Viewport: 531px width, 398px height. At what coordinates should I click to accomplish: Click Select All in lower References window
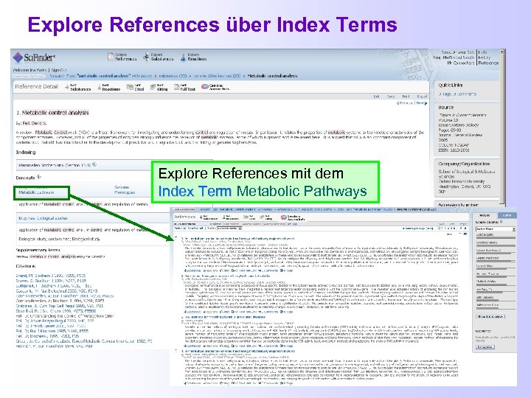tap(180, 228)
